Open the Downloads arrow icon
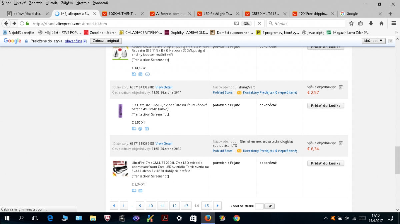Viewport: 400px width, 224px height. pyautogui.click(x=371, y=24)
